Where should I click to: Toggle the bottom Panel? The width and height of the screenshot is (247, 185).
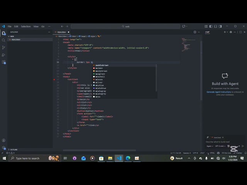(x=215, y=27)
